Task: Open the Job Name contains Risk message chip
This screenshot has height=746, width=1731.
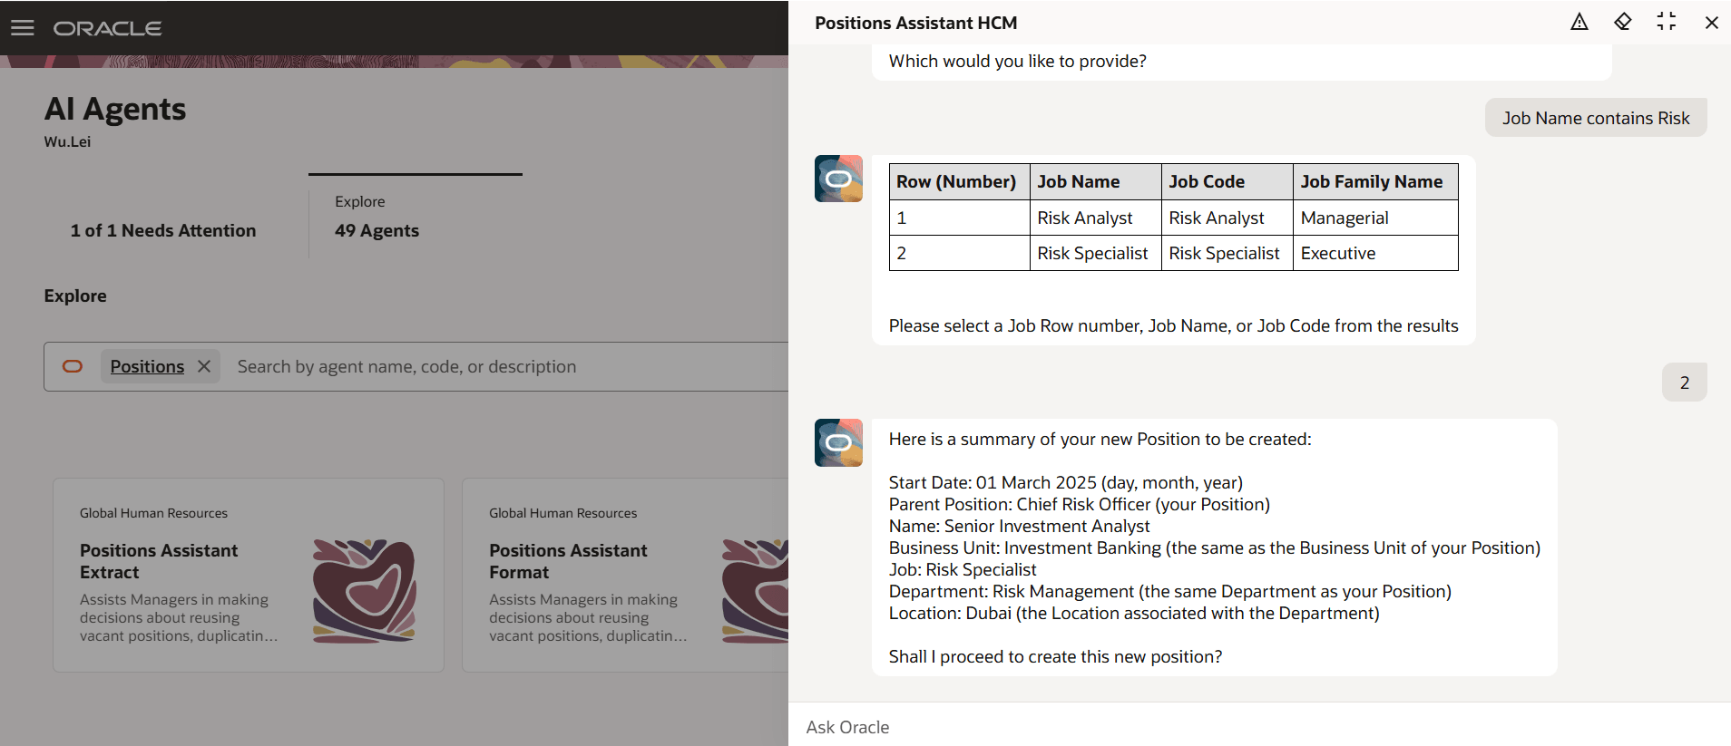Action: point(1595,118)
